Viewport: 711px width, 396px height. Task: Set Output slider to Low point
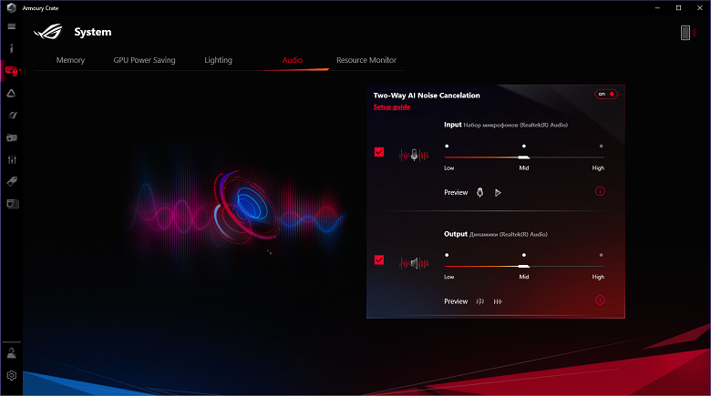coord(447,255)
